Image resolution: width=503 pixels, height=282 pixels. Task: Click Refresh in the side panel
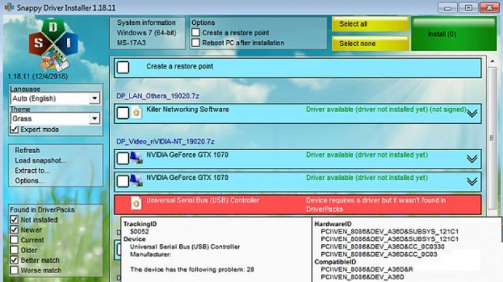coord(27,151)
